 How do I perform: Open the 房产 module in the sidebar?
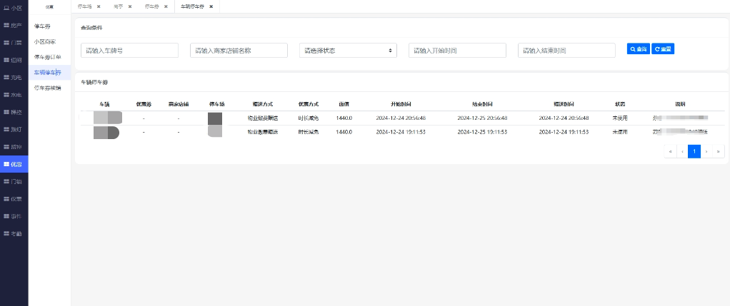(x=14, y=25)
